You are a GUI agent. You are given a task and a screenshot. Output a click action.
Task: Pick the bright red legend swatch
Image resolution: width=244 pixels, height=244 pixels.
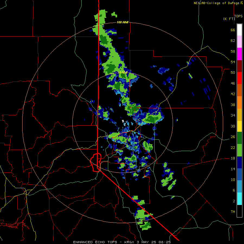click(239, 78)
